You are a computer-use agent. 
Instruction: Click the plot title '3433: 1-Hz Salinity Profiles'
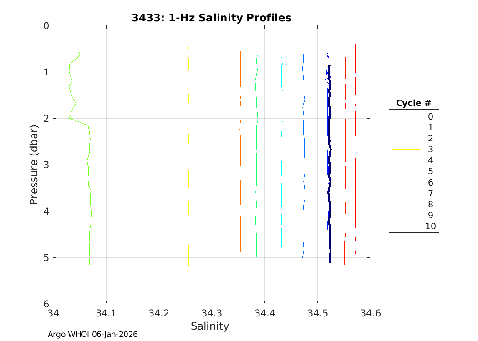pyautogui.click(x=211, y=18)
